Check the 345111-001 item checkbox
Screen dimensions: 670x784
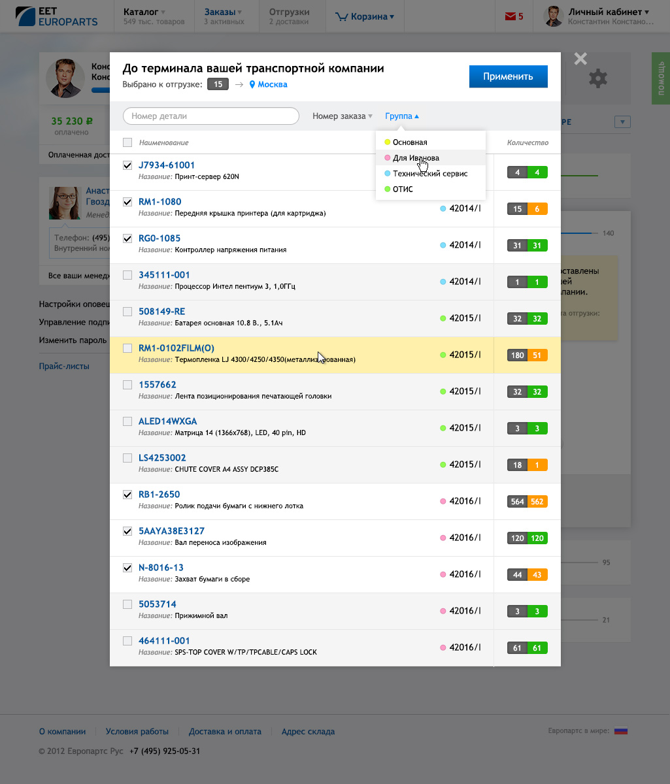click(x=127, y=275)
